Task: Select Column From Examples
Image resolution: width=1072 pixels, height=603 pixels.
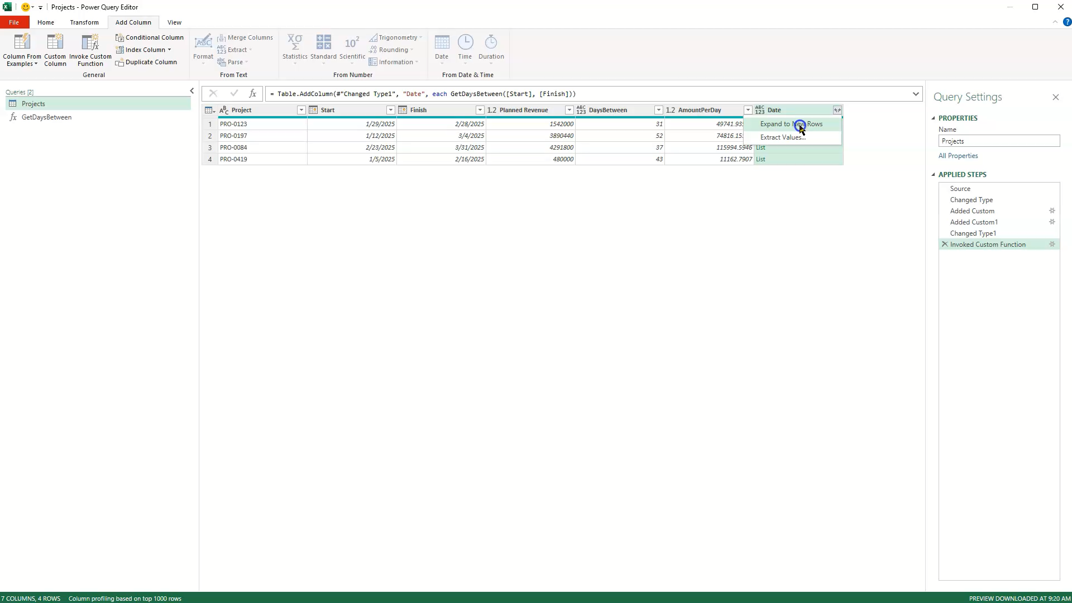Action: (x=22, y=49)
